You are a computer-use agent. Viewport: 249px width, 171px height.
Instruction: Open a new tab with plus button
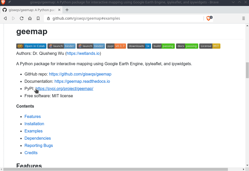pos(67,10)
